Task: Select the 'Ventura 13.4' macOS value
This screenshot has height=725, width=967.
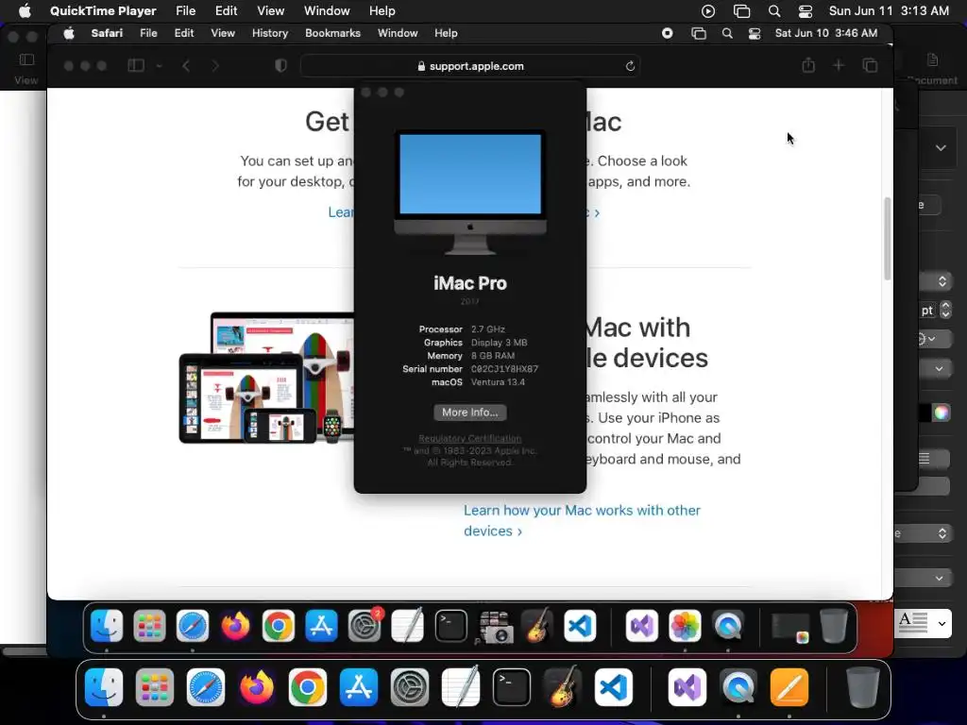Action: pos(498,382)
